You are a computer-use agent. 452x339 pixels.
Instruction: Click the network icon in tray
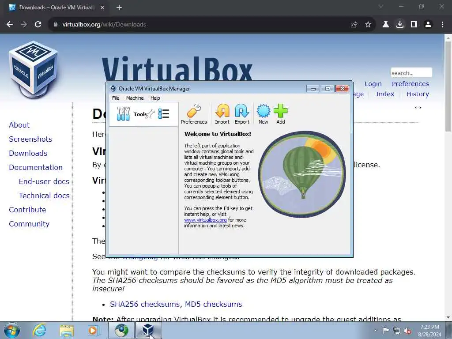(397, 331)
